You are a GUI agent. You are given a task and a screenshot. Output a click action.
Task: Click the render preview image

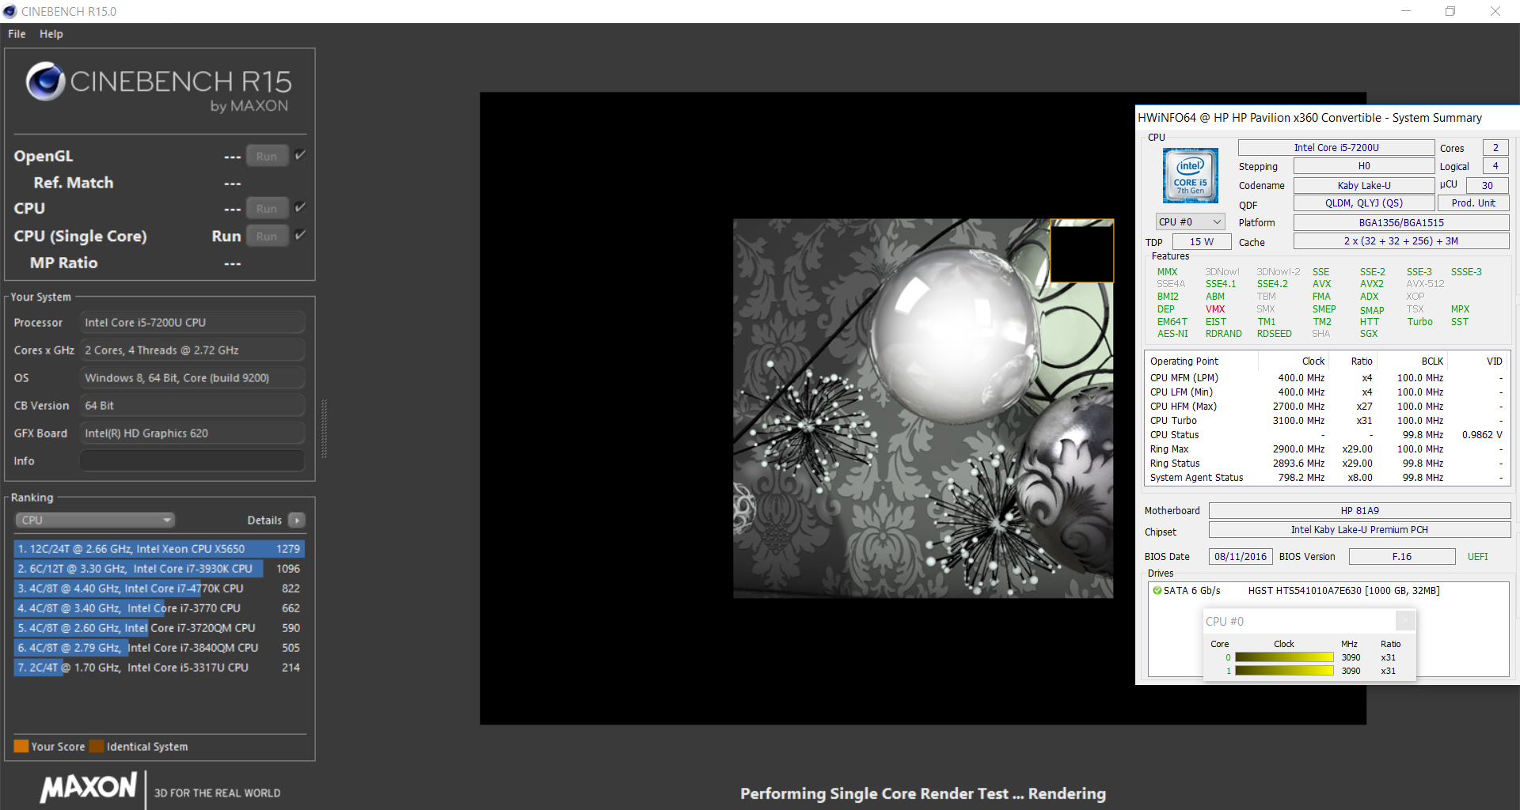tap(923, 408)
